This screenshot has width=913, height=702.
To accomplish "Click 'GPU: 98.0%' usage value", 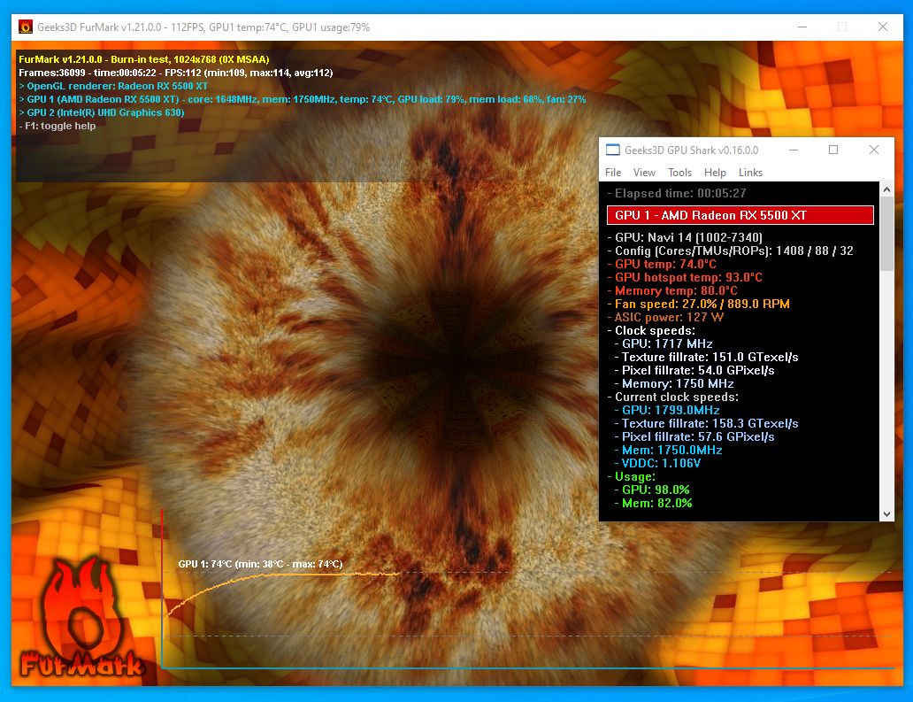I will (x=651, y=490).
